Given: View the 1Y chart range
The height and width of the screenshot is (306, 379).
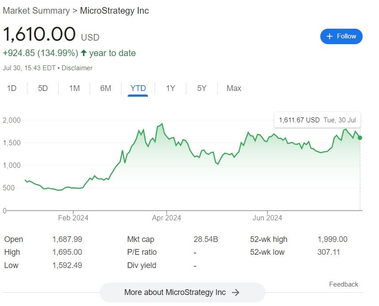Looking at the screenshot, I should [171, 88].
